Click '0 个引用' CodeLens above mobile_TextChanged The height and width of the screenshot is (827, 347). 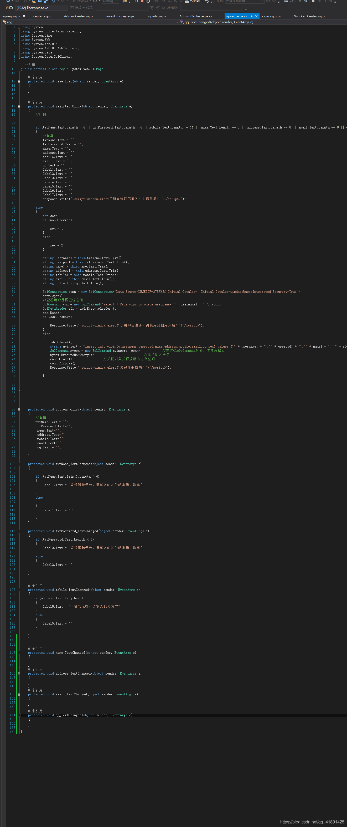pyautogui.click(x=35, y=586)
